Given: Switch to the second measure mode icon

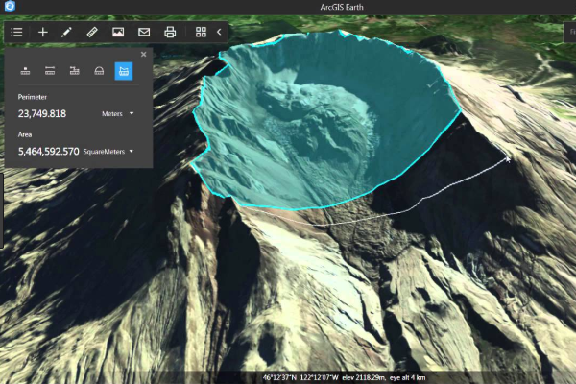Looking at the screenshot, I should tap(49, 71).
